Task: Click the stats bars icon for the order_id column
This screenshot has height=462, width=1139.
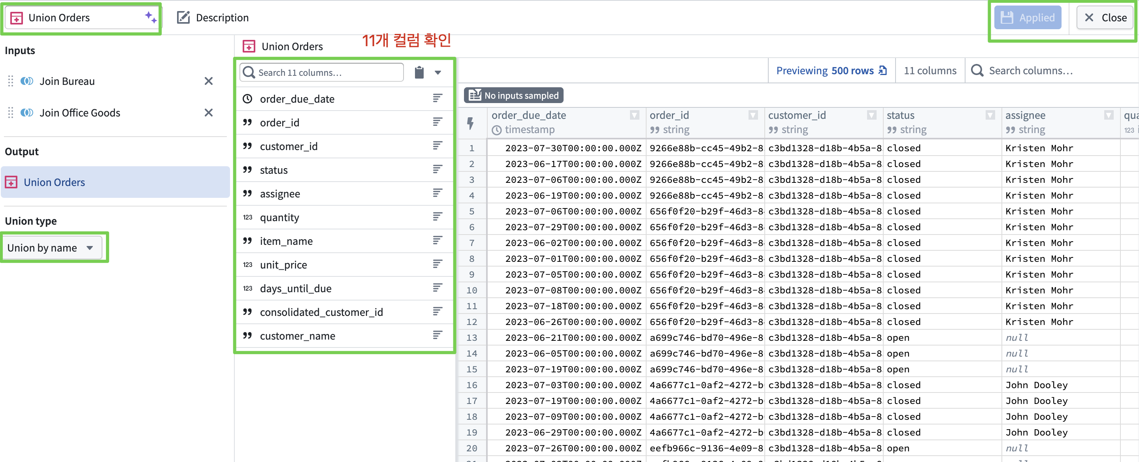Action: (x=437, y=122)
